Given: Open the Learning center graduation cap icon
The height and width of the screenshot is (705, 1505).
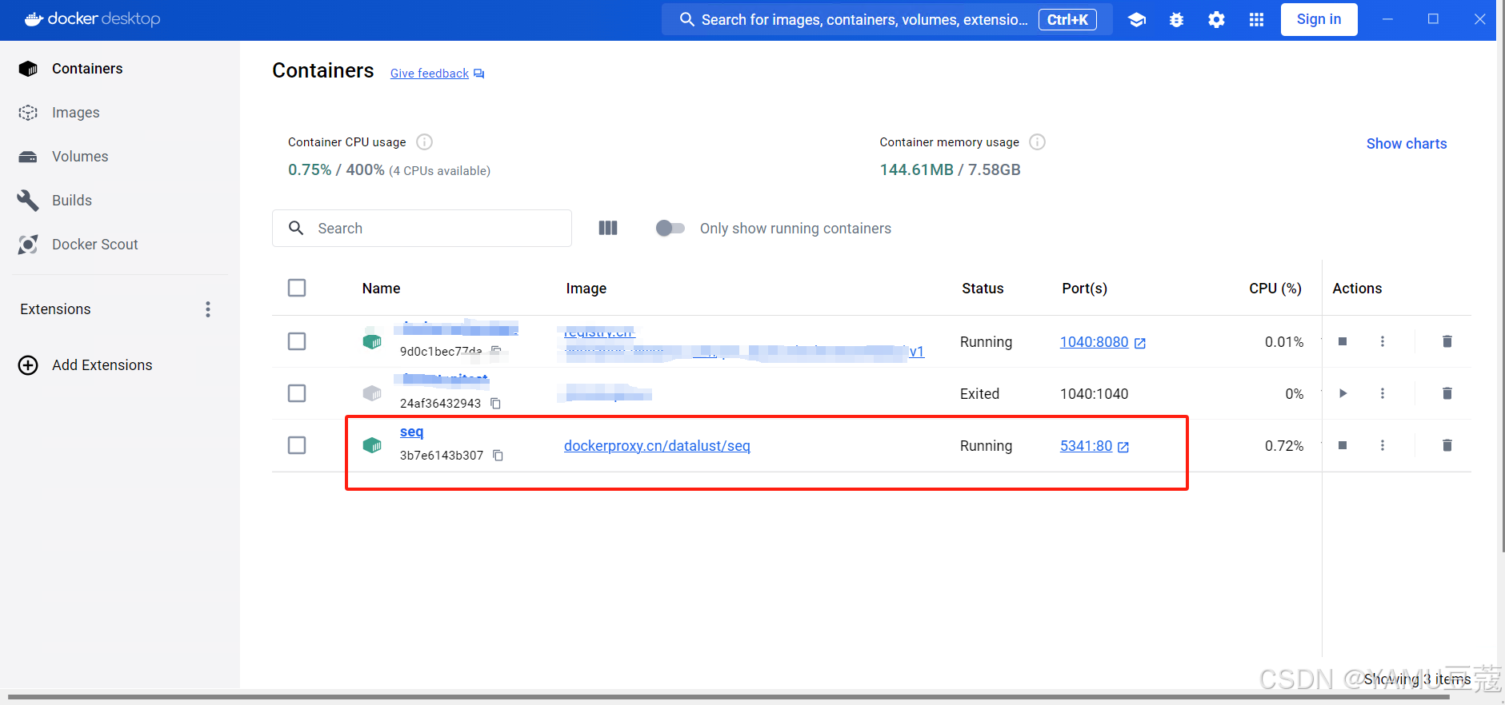Looking at the screenshot, I should click(1137, 20).
